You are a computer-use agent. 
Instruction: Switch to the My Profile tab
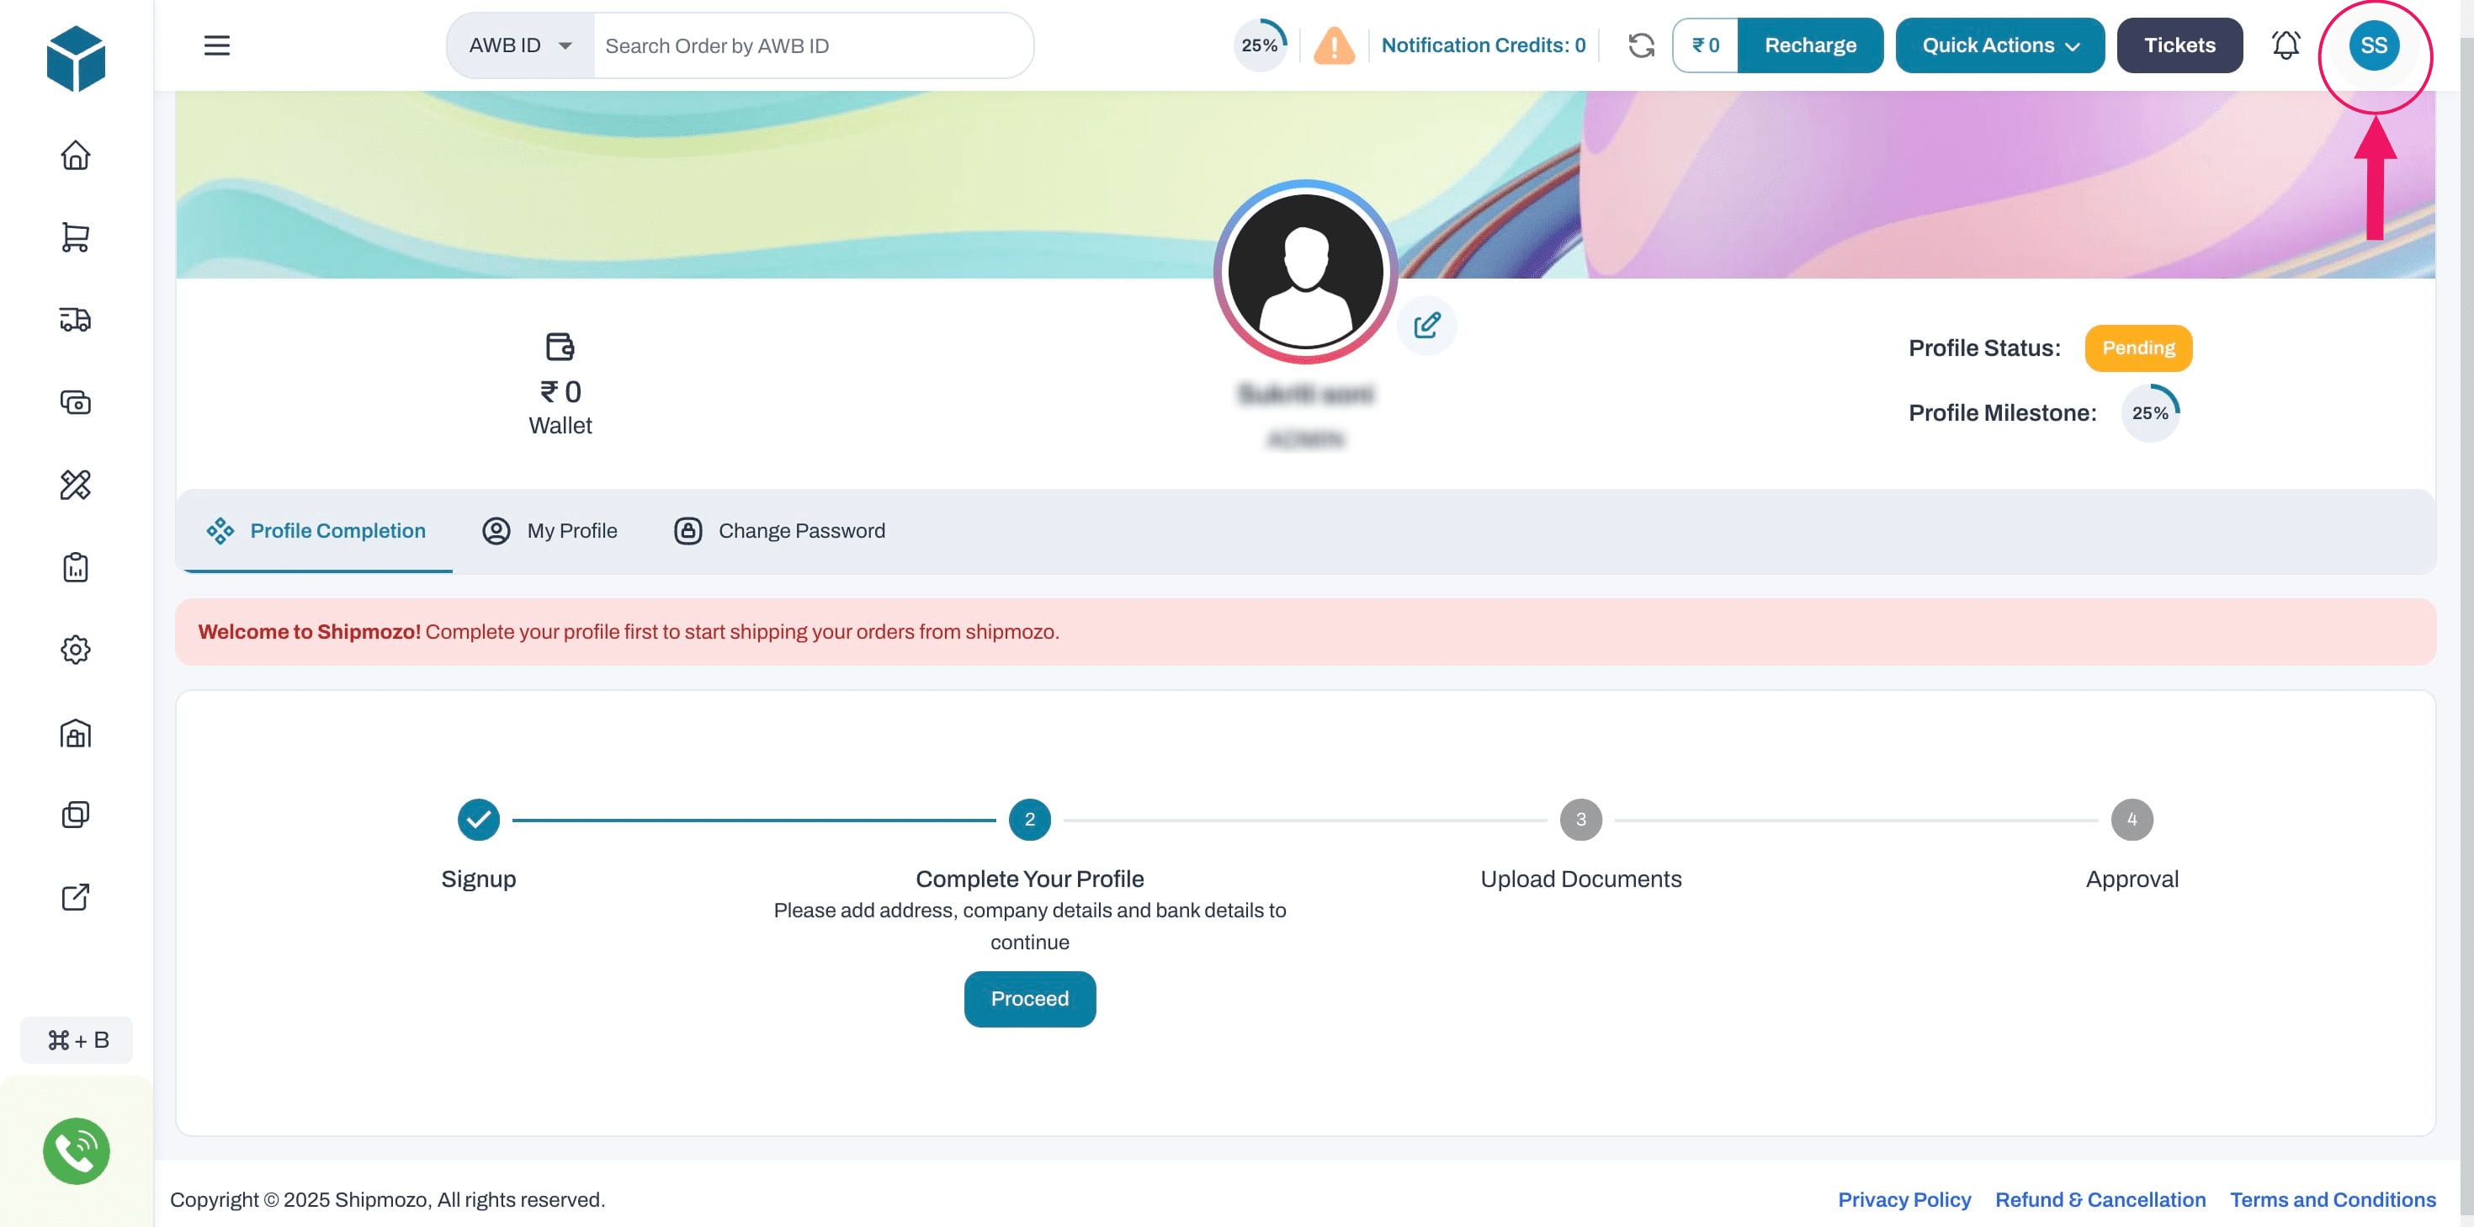pyautogui.click(x=550, y=529)
